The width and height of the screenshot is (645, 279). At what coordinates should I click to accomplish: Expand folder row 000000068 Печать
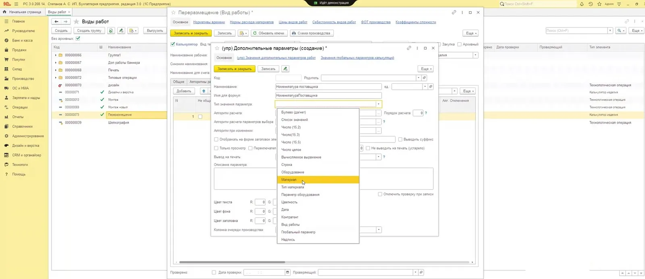click(x=56, y=70)
